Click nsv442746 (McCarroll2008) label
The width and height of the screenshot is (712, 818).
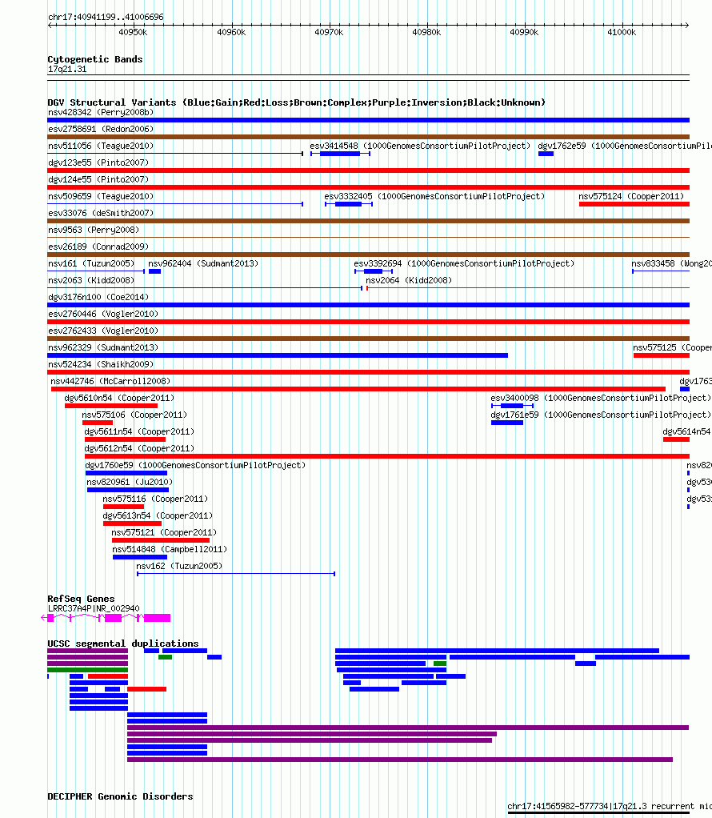pyautogui.click(x=110, y=381)
